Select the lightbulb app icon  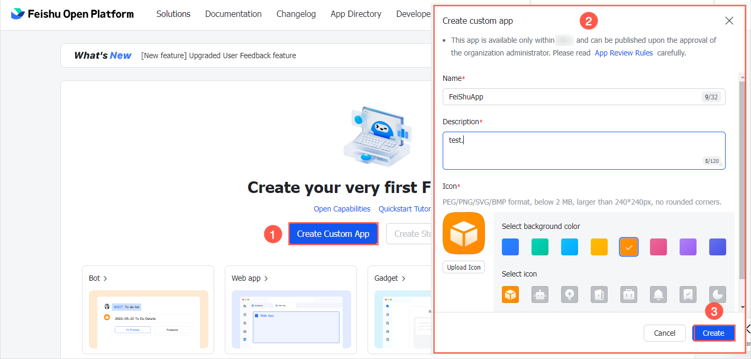pos(570,294)
